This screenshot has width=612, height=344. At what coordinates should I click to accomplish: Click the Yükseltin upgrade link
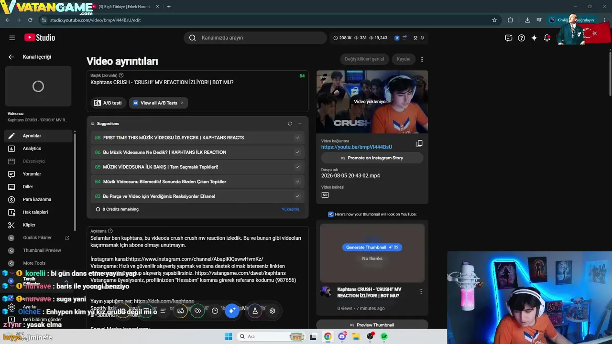pos(291,209)
